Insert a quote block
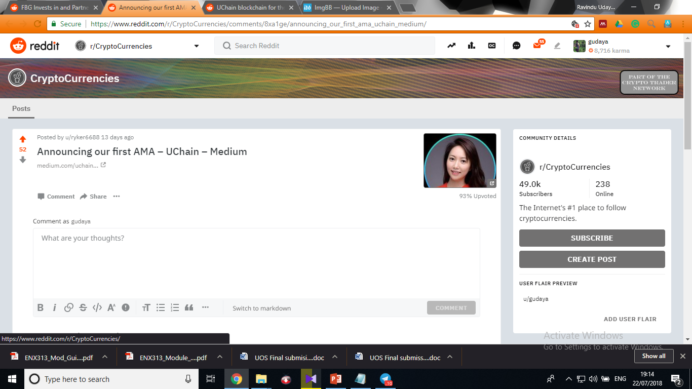The image size is (692, 389). pyautogui.click(x=189, y=307)
